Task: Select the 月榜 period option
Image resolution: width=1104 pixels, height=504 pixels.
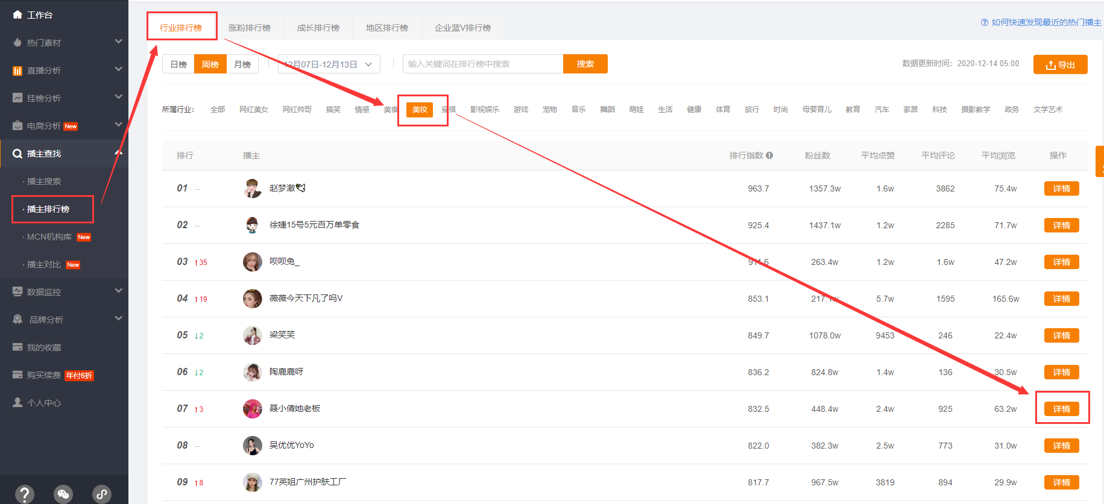Action: (242, 64)
